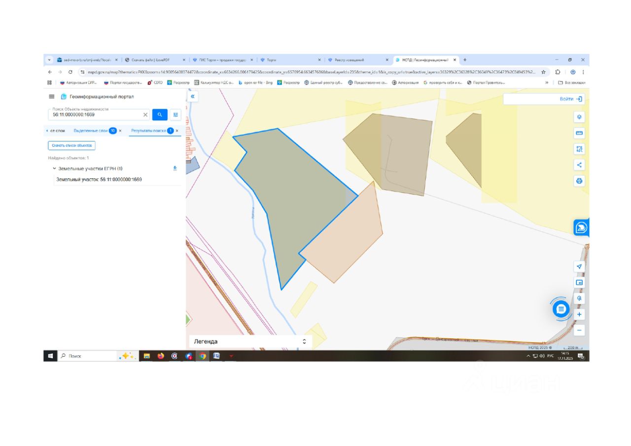Show hidden system tray icons
The height and width of the screenshot is (446, 631).
528,356
